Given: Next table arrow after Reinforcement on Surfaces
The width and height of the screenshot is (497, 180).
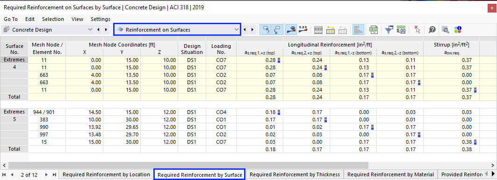Looking at the screenshot, I should (252, 30).
